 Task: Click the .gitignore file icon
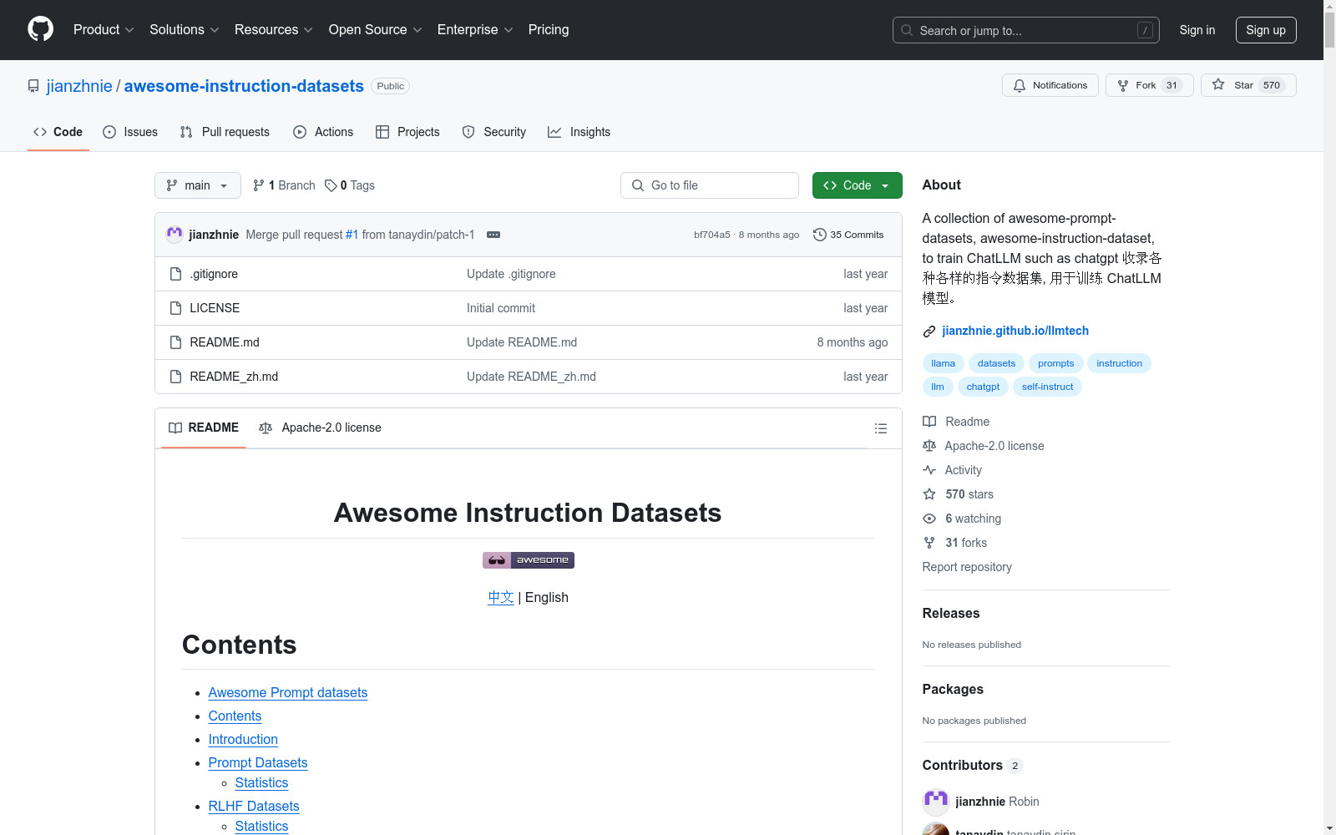(x=175, y=274)
